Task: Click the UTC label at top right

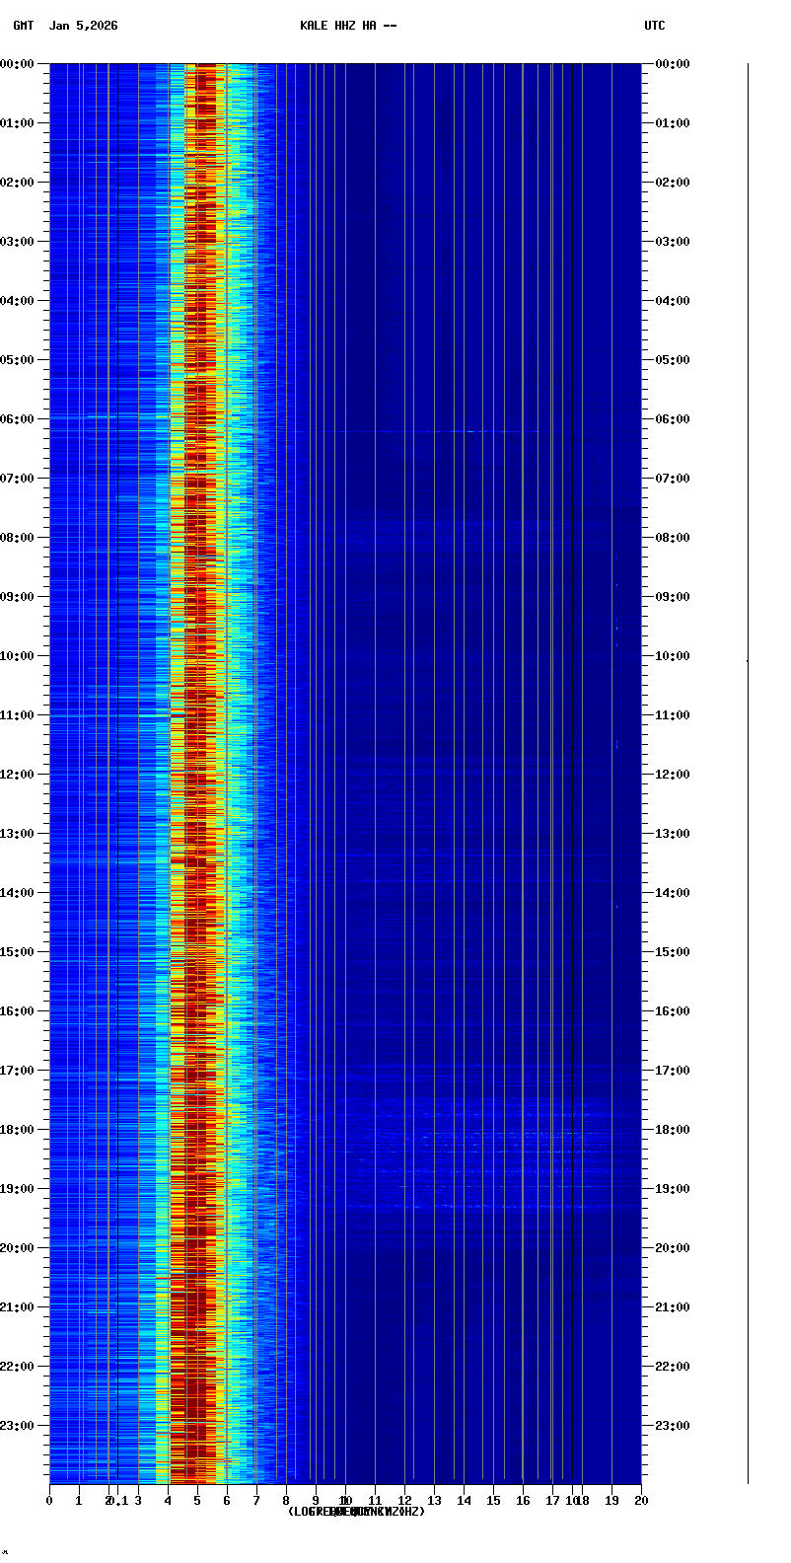Action: pos(655,26)
